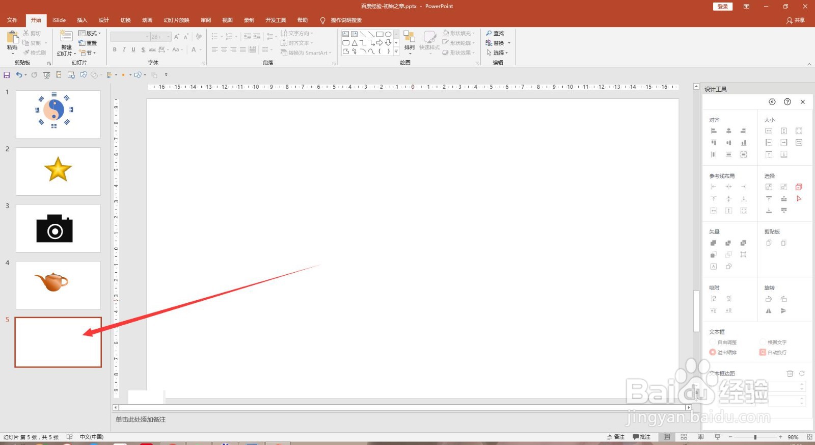Toggle the 备注 notes pane in status bar

[x=616, y=437]
